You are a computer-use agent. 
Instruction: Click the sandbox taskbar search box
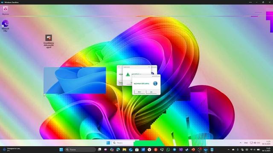coord(122,143)
